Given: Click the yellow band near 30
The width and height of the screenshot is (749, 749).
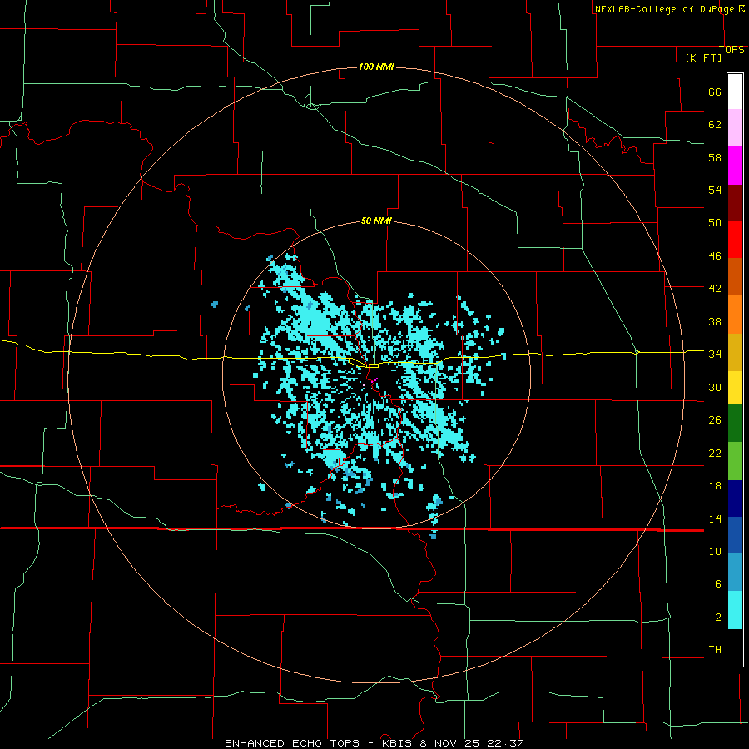Looking at the screenshot, I should coord(735,388).
